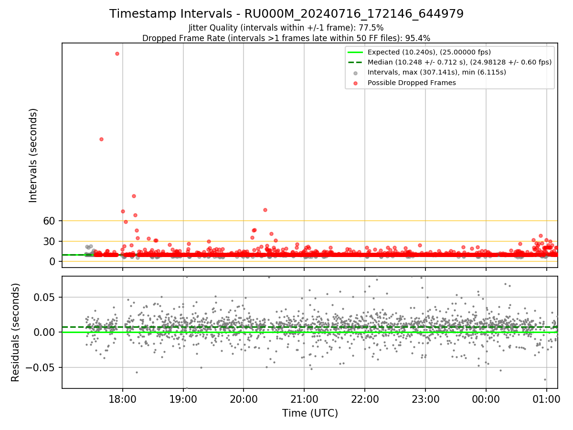Click the solid green line sample in the legend
This screenshot has height=430, width=573.
pos(355,52)
